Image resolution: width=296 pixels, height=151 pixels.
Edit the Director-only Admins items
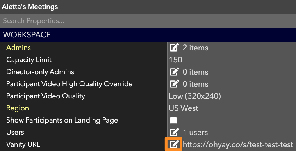(x=174, y=72)
